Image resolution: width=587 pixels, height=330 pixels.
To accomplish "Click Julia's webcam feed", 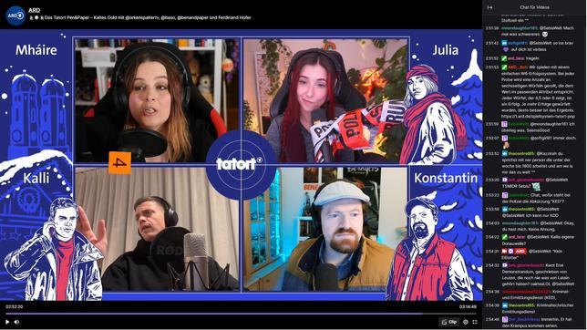I will pos(324,100).
